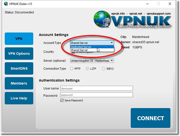
Task: Click the shared35.vpnuk.net server text
Action: [x=146, y=42]
